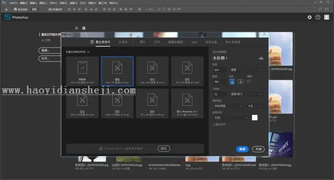Toggle show transform controls checkbox
Viewport: 334px width, 180px height.
tap(46, 9)
